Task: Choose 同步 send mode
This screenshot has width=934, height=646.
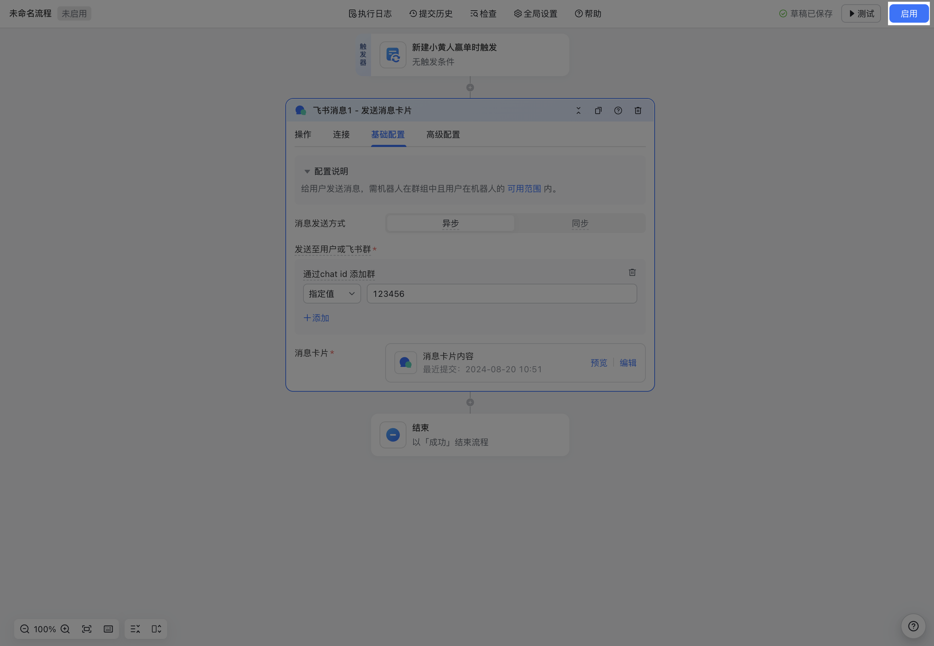Action: [580, 223]
